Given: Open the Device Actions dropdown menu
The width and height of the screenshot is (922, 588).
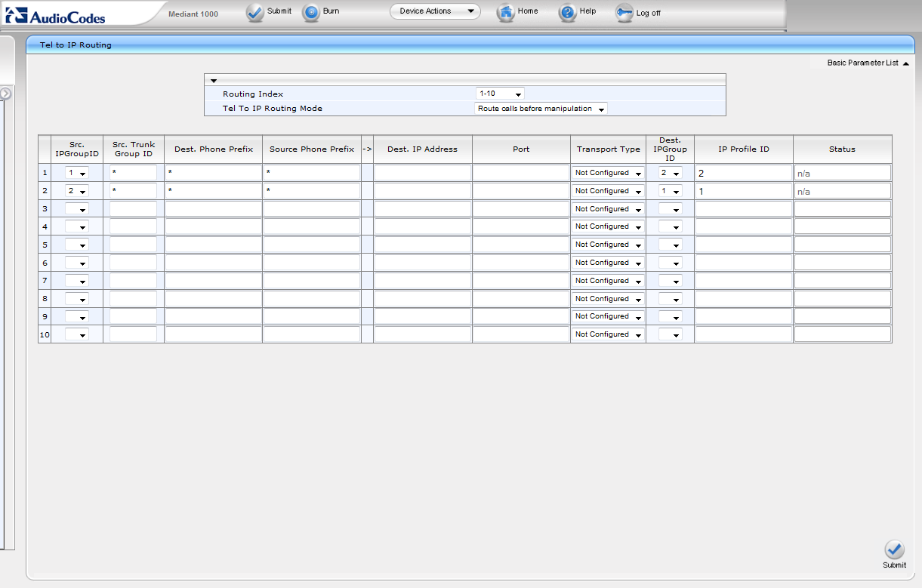Looking at the screenshot, I should point(435,11).
